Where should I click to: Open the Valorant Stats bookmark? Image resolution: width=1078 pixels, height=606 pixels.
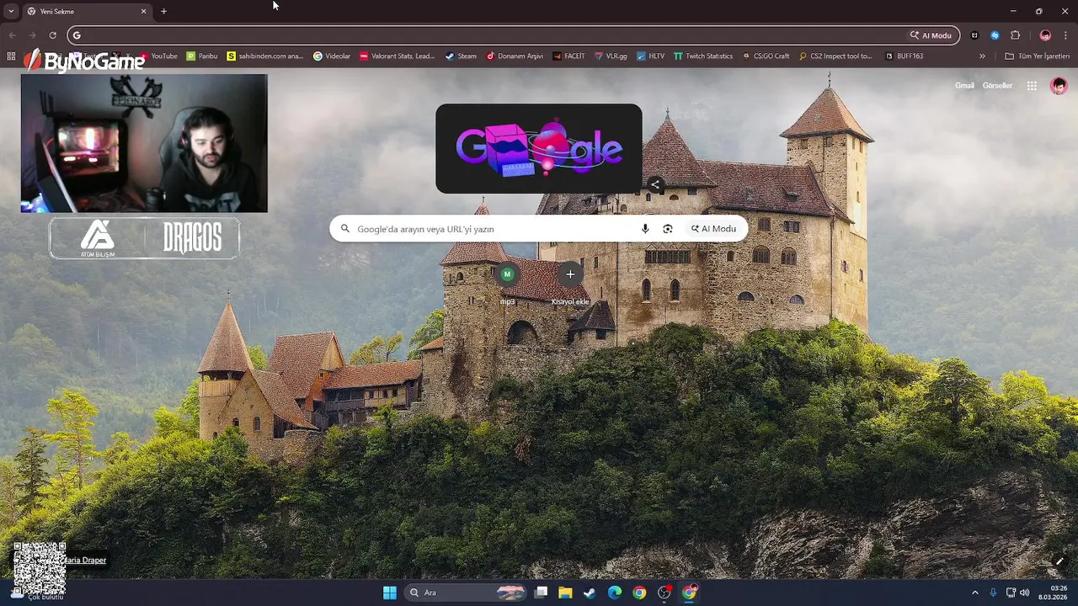(397, 56)
